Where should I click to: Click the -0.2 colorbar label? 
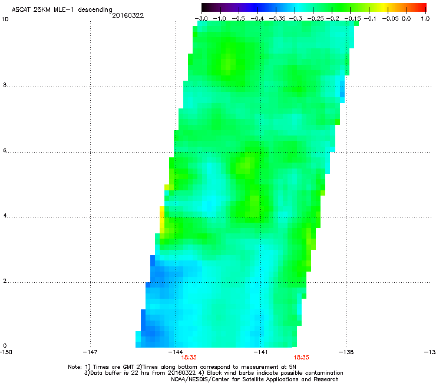[x=333, y=19]
